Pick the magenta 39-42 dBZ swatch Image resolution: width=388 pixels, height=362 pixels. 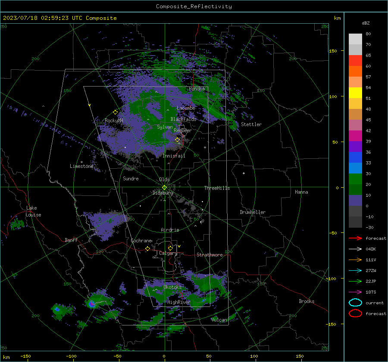(x=355, y=136)
